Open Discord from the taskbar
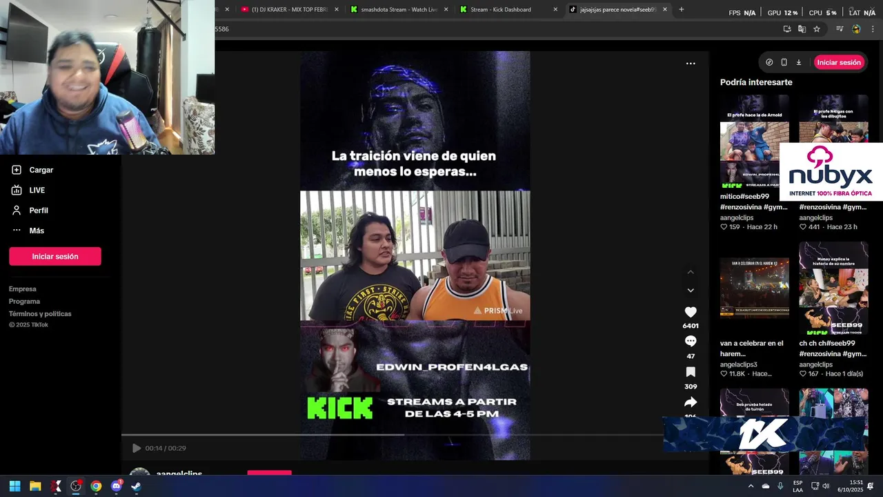 117,486
